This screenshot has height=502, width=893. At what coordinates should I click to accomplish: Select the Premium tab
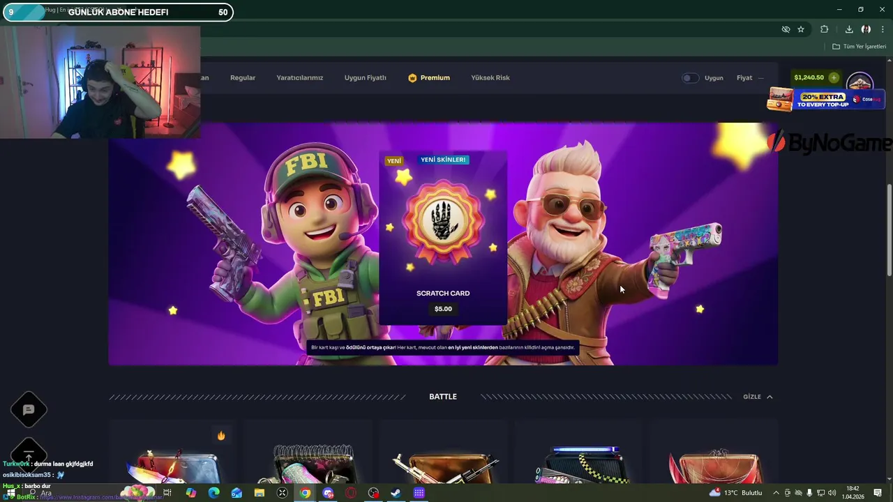(x=429, y=78)
